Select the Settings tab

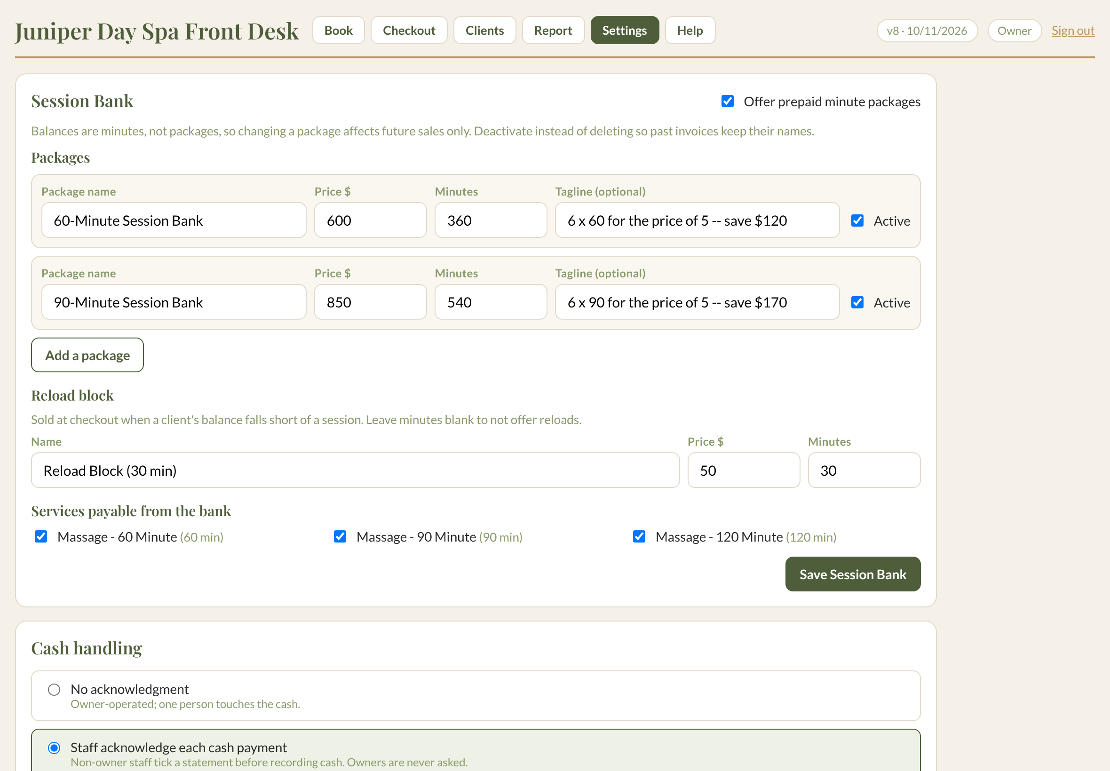624,31
